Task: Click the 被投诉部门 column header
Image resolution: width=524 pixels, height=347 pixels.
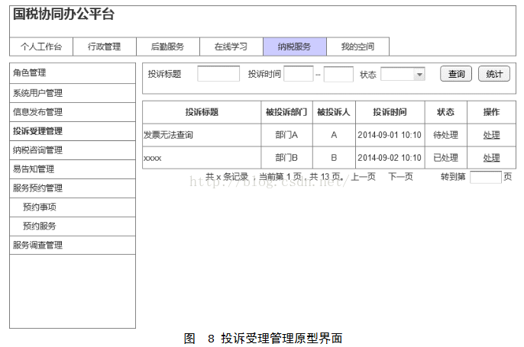Action: [286, 112]
